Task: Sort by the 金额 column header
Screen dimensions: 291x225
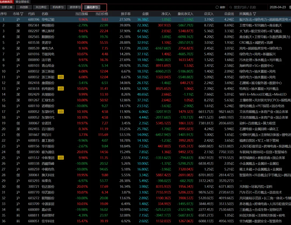Action: tap(145, 14)
